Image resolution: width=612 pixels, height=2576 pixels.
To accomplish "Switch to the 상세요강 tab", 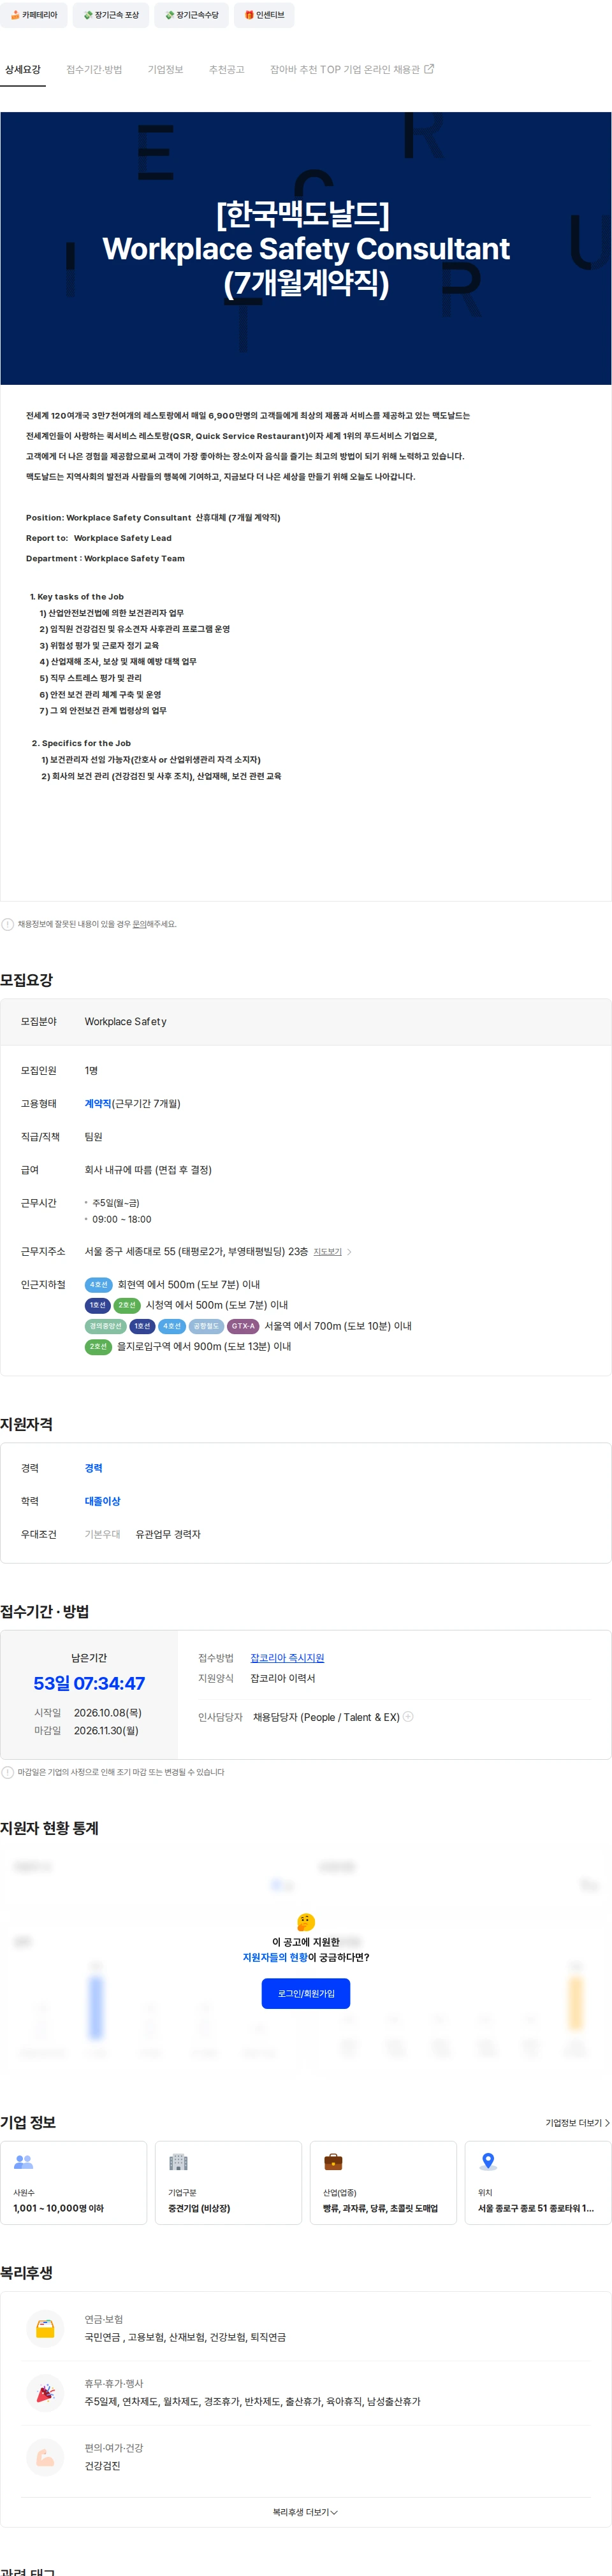I will coord(23,70).
